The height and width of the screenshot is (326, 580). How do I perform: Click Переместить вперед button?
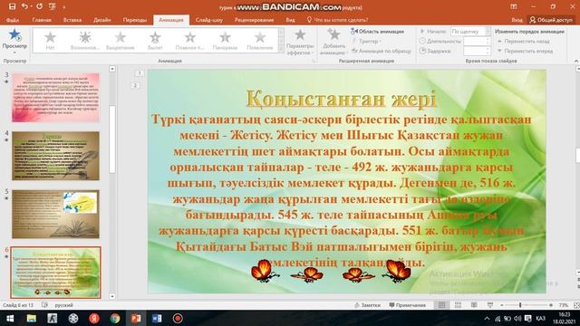tap(525, 51)
